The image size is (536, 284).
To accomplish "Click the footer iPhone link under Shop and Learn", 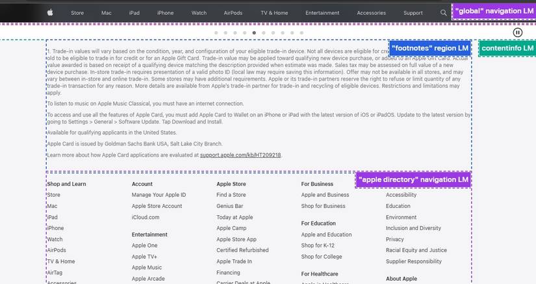I will (x=55, y=228).
